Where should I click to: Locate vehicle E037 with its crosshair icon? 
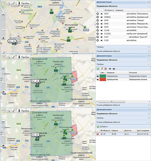[97, 14]
